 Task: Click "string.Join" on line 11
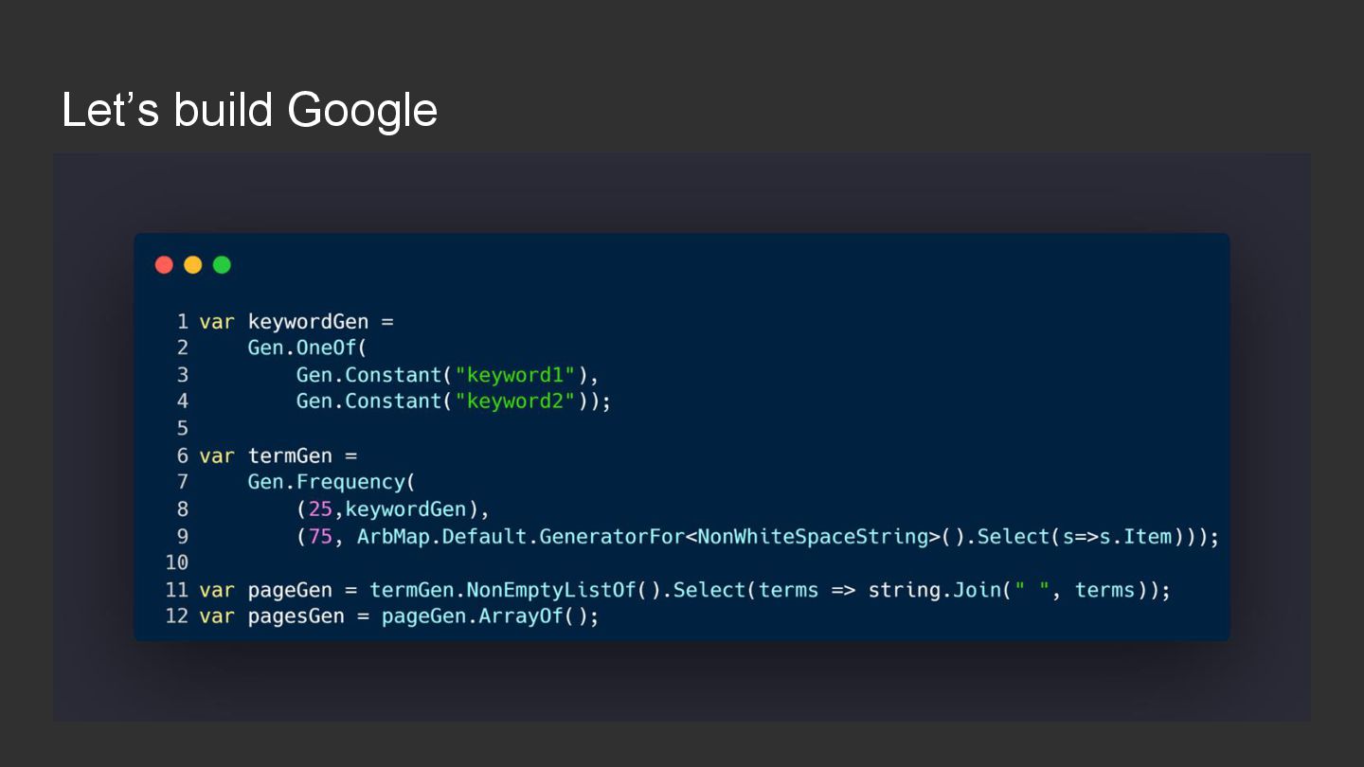coord(934,590)
